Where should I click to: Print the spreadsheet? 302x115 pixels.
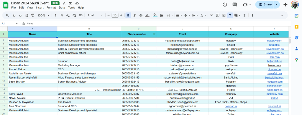pos(27,15)
